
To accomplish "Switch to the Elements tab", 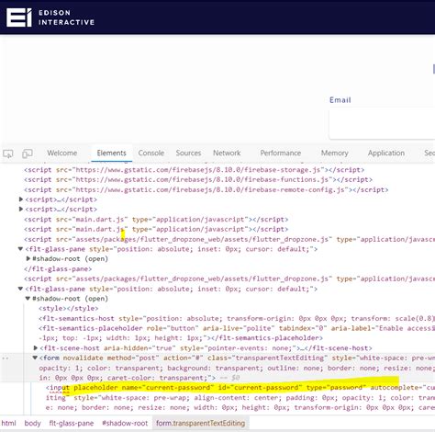I will tap(111, 153).
